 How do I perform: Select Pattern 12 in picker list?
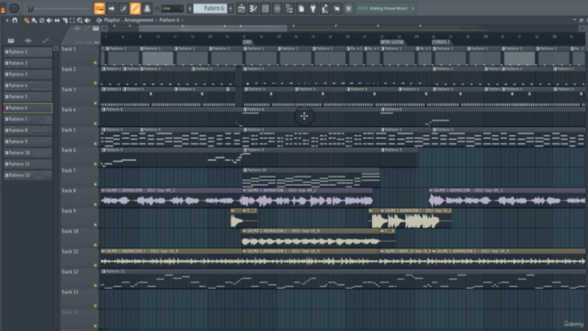coord(28,176)
